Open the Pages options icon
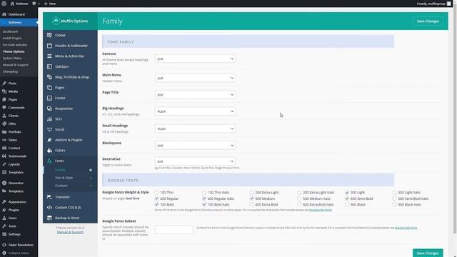This screenshot has height=257, width=457. (x=49, y=87)
